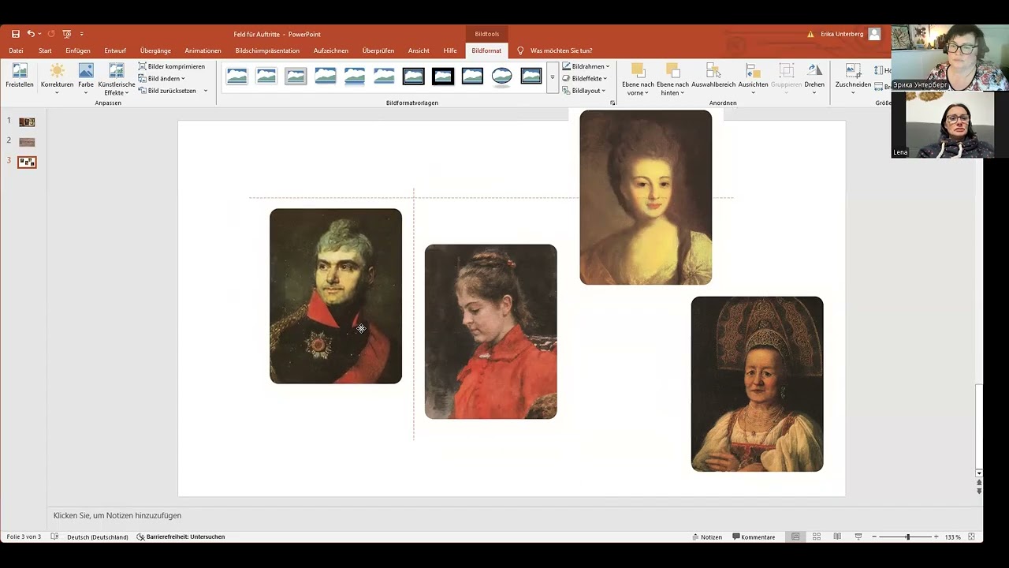Open the Farbe color options dropdown
Image resolution: width=1009 pixels, height=568 pixels.
coord(86,79)
